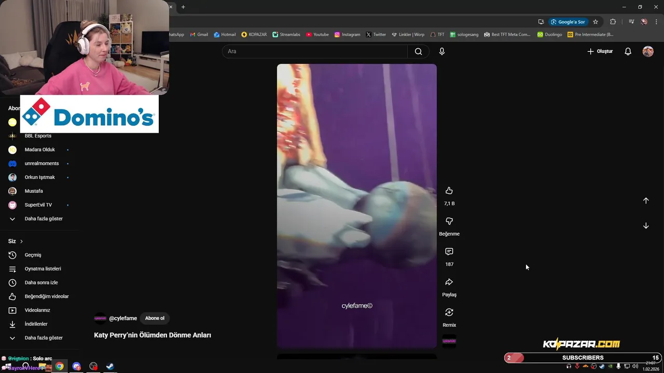Share the Short using Paylaş

(x=449, y=282)
